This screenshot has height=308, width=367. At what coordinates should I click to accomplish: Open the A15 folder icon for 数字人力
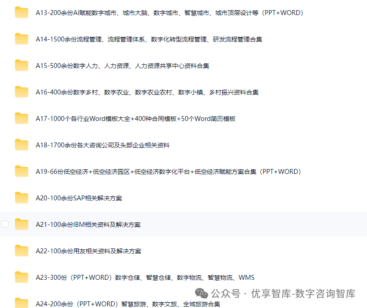point(22,65)
